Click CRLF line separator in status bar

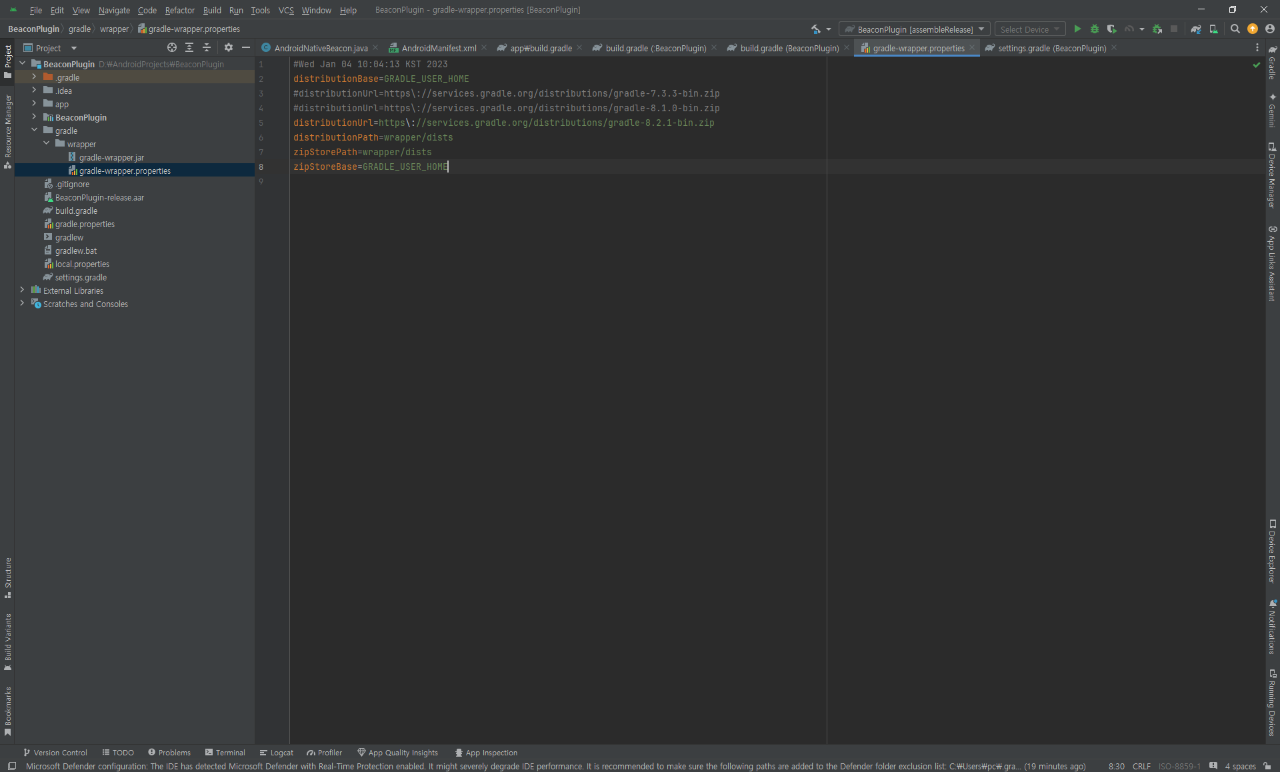pyautogui.click(x=1141, y=767)
